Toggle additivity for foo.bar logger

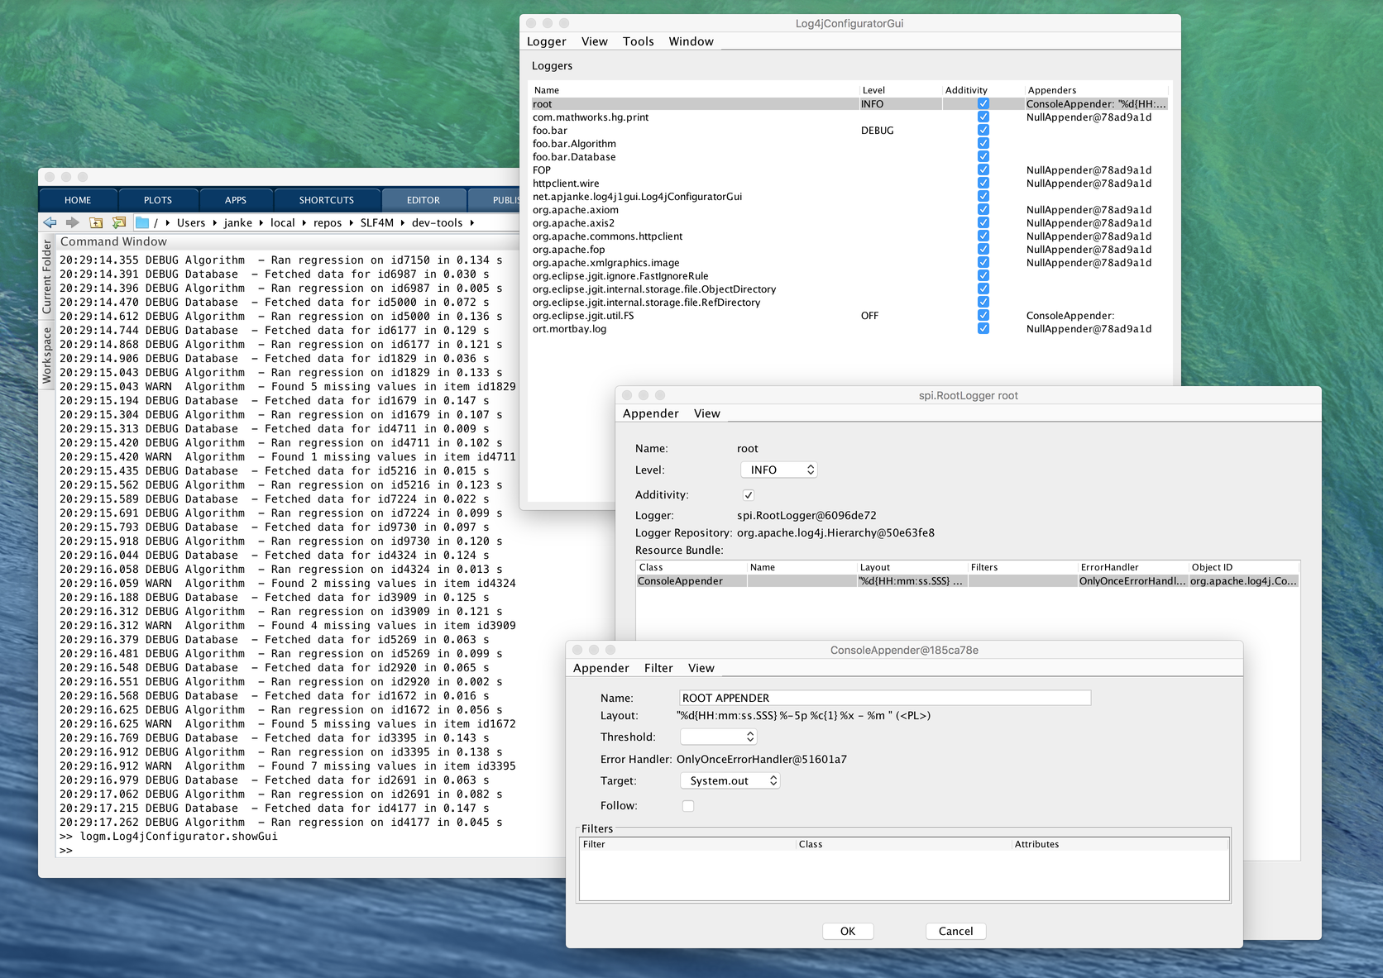[x=983, y=131]
